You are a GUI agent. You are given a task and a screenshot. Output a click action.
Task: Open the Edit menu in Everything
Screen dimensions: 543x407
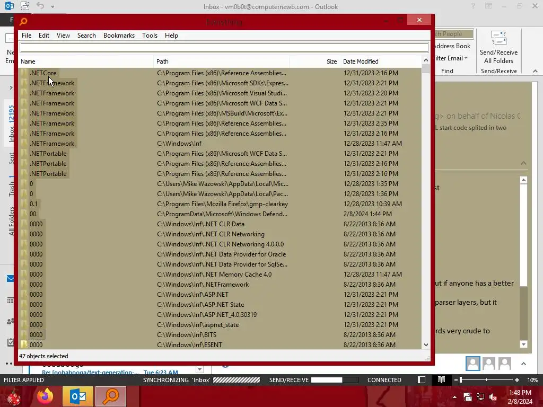[x=43, y=36]
